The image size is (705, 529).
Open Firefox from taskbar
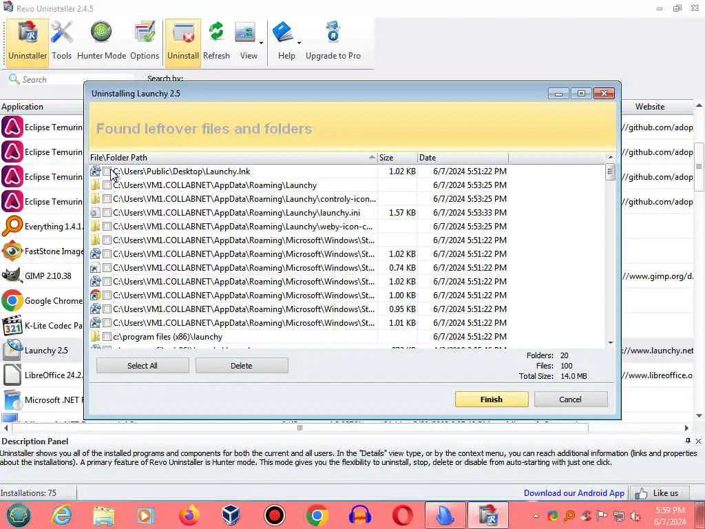(189, 515)
